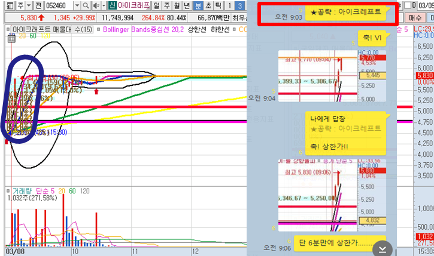Click the 단 6분만에 상한가 message
Screen dimensions: 434x256
pos(340,243)
